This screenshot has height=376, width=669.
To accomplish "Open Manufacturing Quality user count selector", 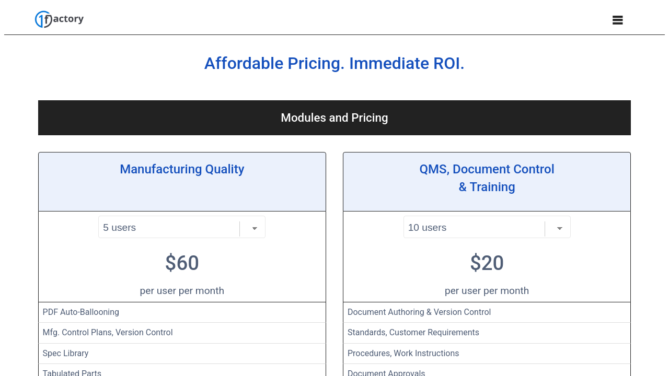I will tap(168, 228).
